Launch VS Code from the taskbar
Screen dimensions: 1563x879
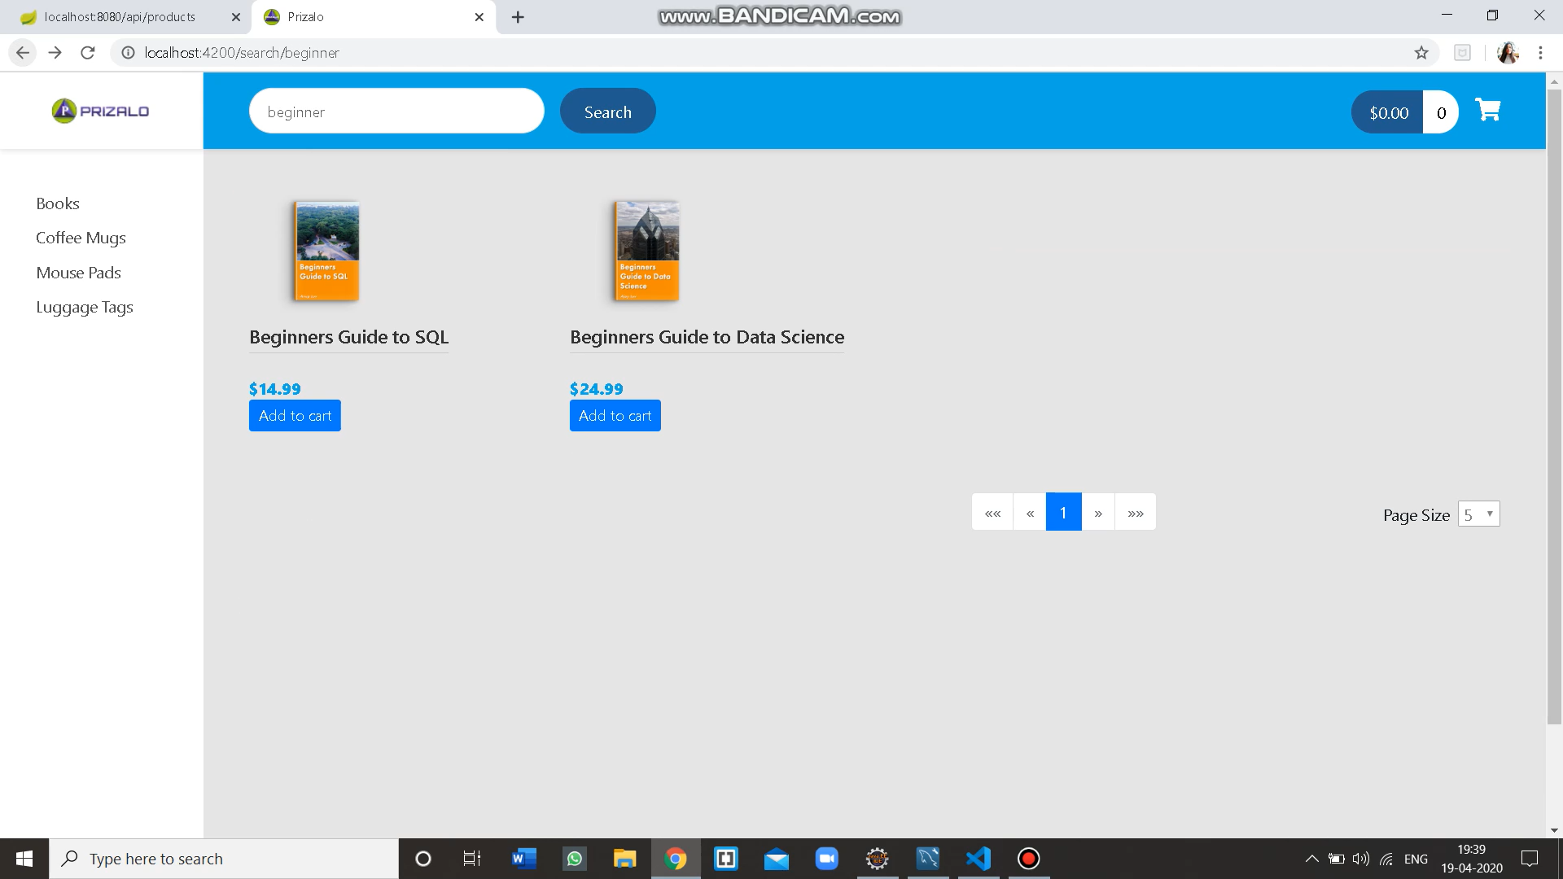click(978, 858)
